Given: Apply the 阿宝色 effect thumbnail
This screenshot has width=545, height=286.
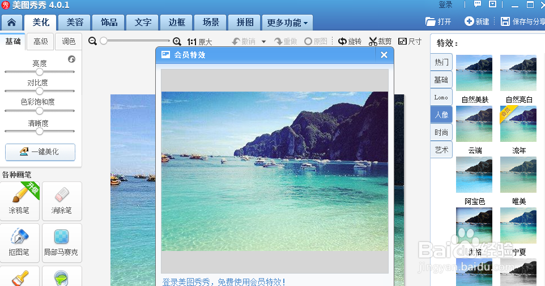Looking at the screenshot, I should pos(474,175).
